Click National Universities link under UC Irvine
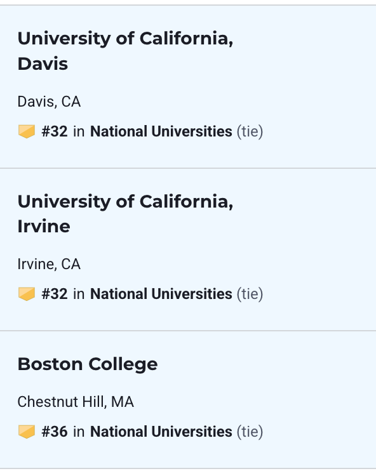The width and height of the screenshot is (376, 471). (161, 294)
